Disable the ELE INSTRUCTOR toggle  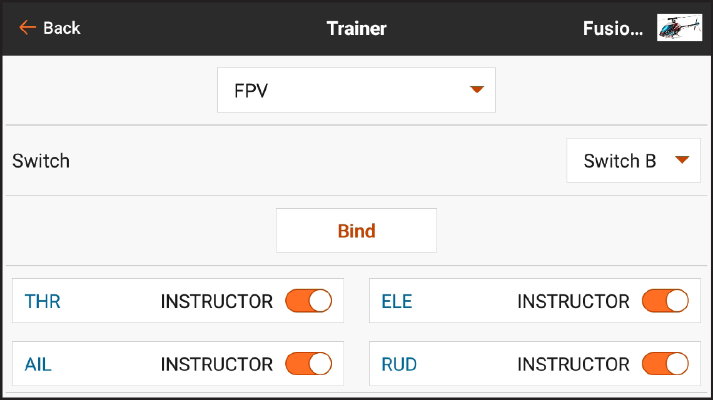tap(665, 301)
